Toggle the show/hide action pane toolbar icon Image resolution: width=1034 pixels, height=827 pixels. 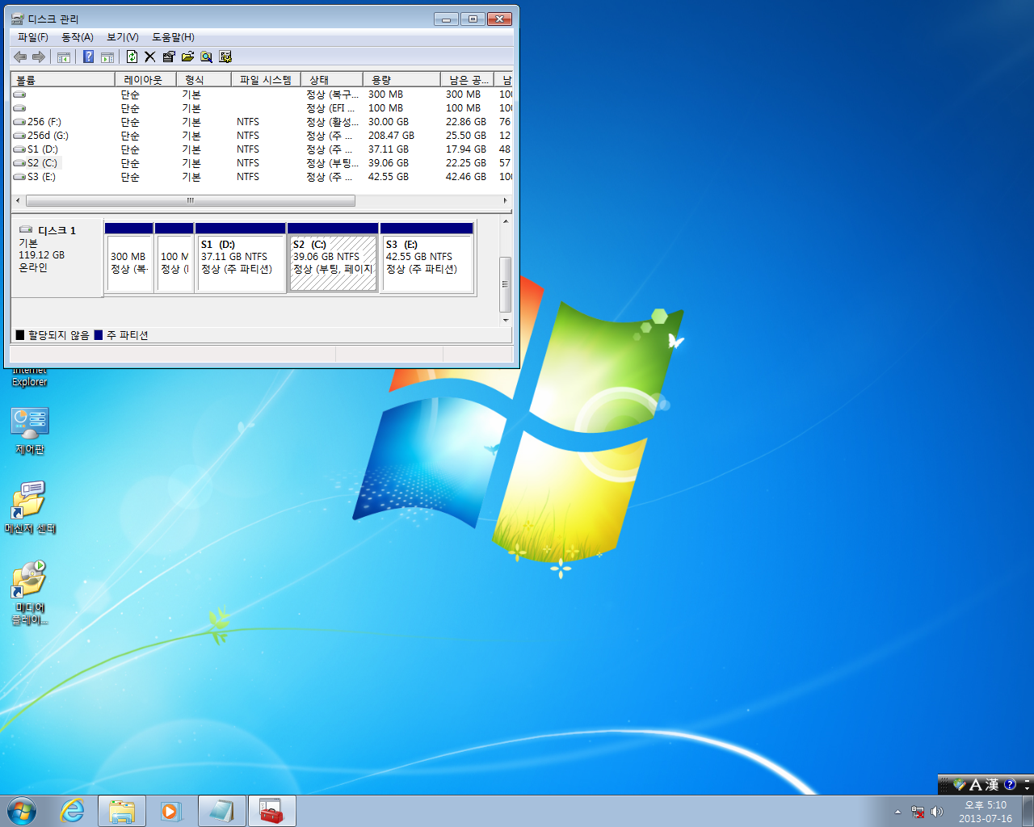[107, 57]
